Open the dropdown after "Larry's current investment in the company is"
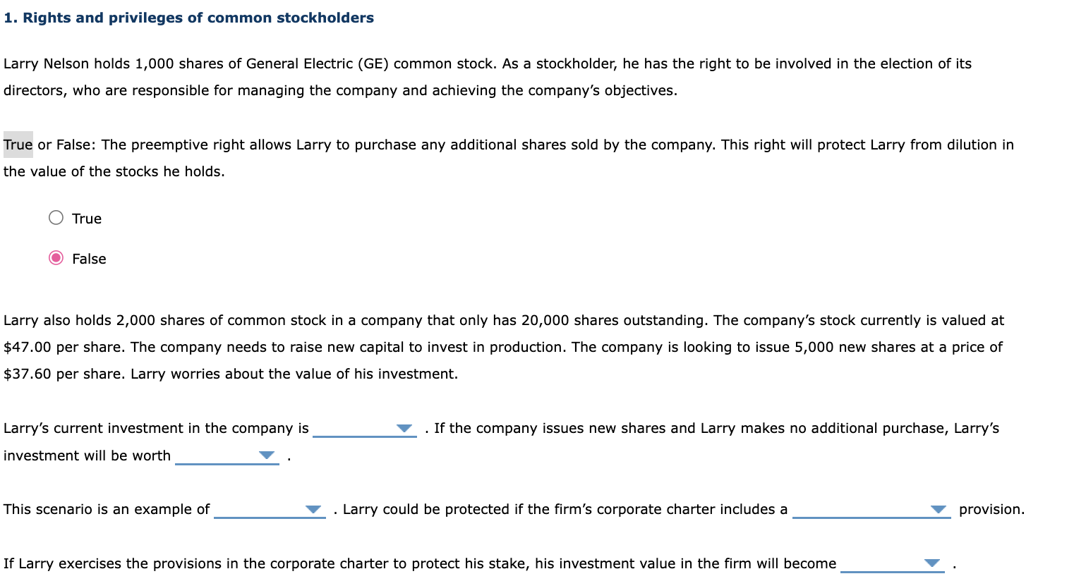This screenshot has height=581, width=1074. tap(403, 427)
